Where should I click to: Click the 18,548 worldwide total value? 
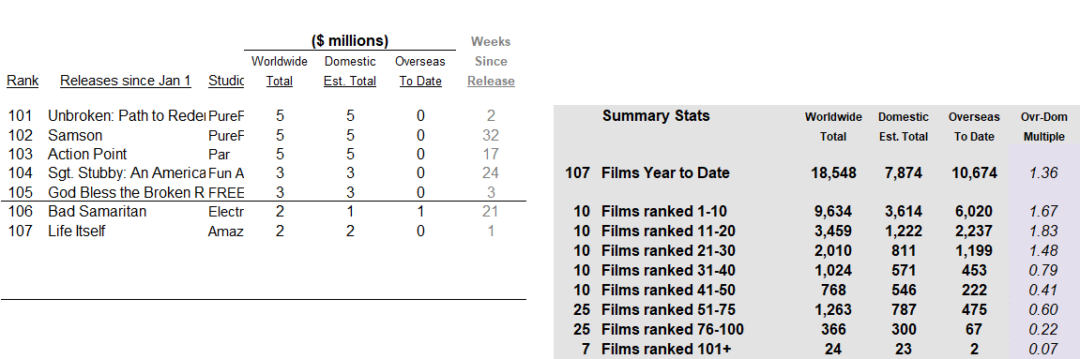point(833,173)
